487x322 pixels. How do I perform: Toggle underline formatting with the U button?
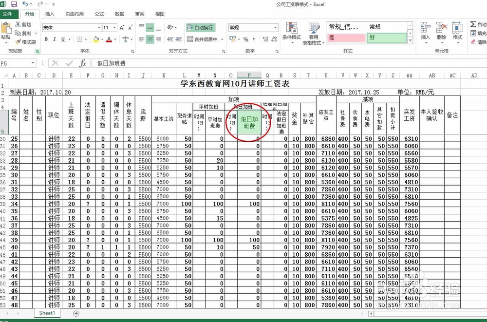[x=63, y=39]
